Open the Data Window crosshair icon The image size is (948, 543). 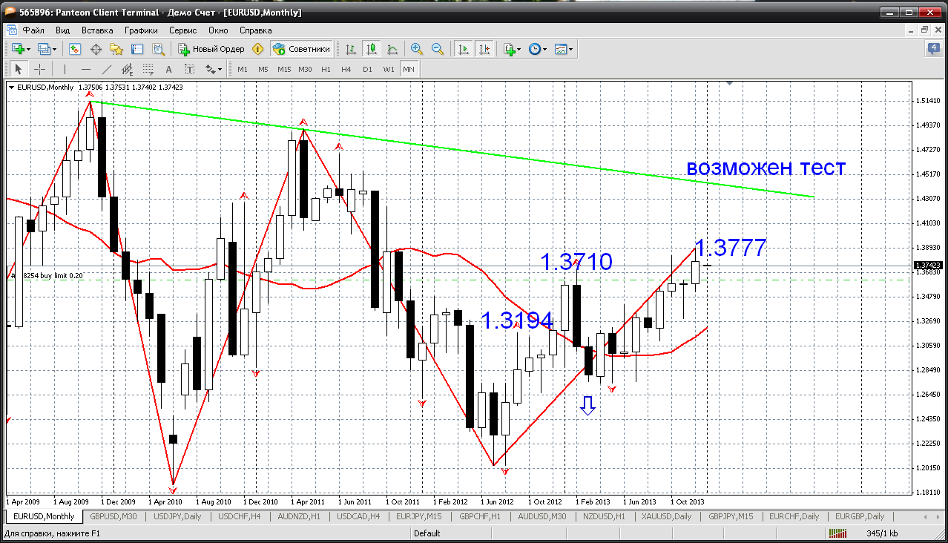[x=96, y=49]
